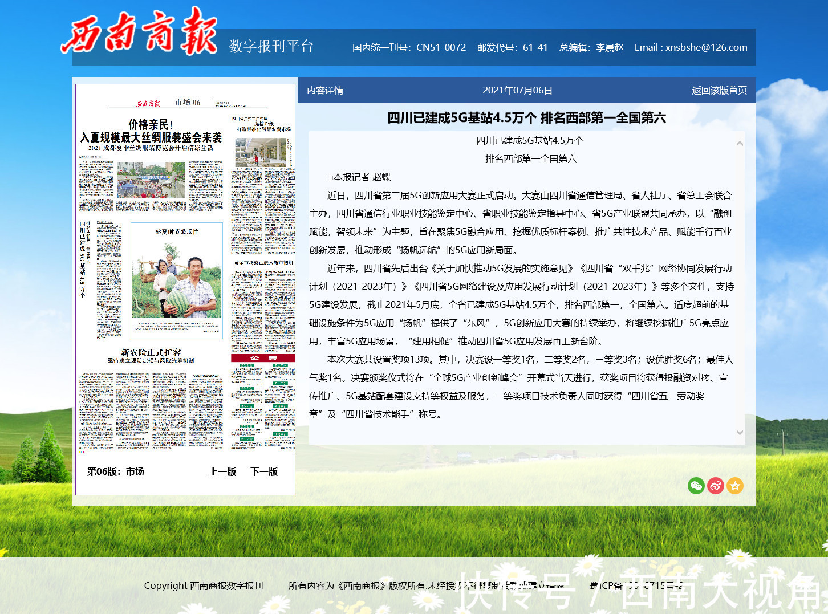Screen dimensions: 828x614
Task: Click Copyright 西南商报数字报刊 footer text
Action: [204, 585]
